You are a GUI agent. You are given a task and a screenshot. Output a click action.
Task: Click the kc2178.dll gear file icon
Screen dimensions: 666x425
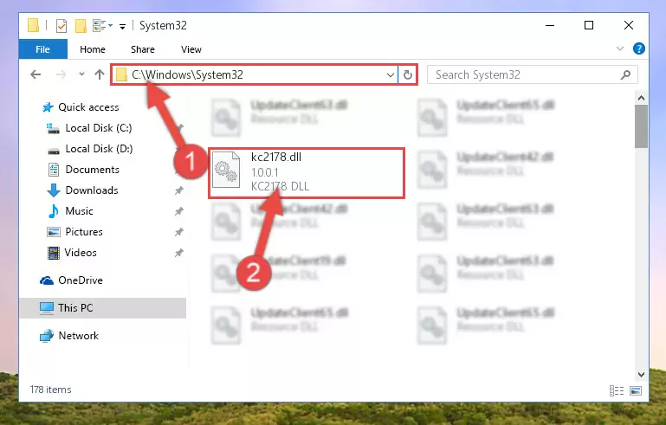pos(226,170)
